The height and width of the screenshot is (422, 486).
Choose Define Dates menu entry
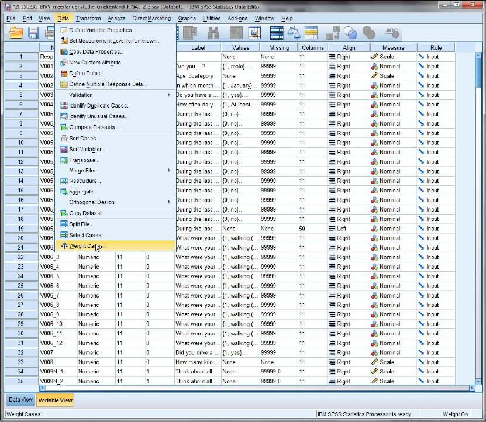pyautogui.click(x=115, y=74)
